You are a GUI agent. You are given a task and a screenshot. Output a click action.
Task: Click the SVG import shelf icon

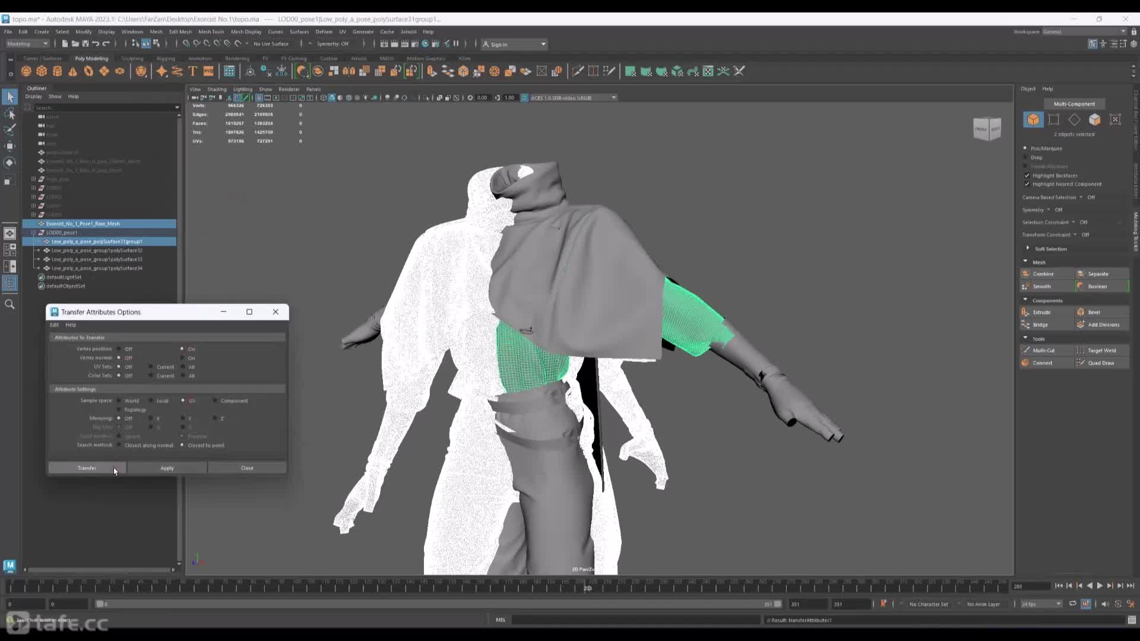coord(208,71)
